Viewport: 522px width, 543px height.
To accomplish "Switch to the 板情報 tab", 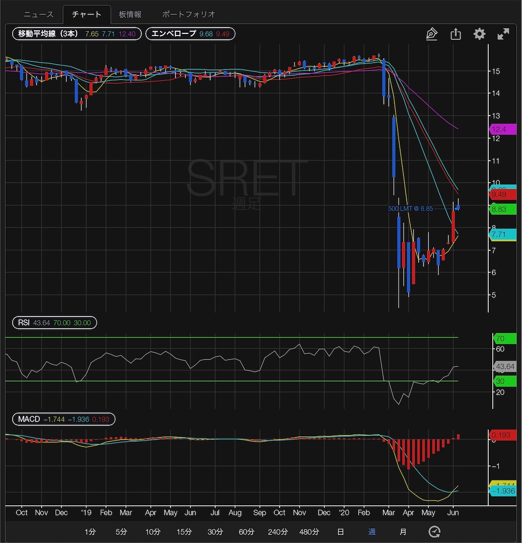I will (130, 14).
